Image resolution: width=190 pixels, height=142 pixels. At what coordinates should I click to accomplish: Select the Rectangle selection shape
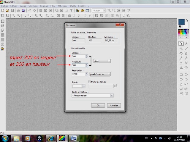[x=181, y=75]
